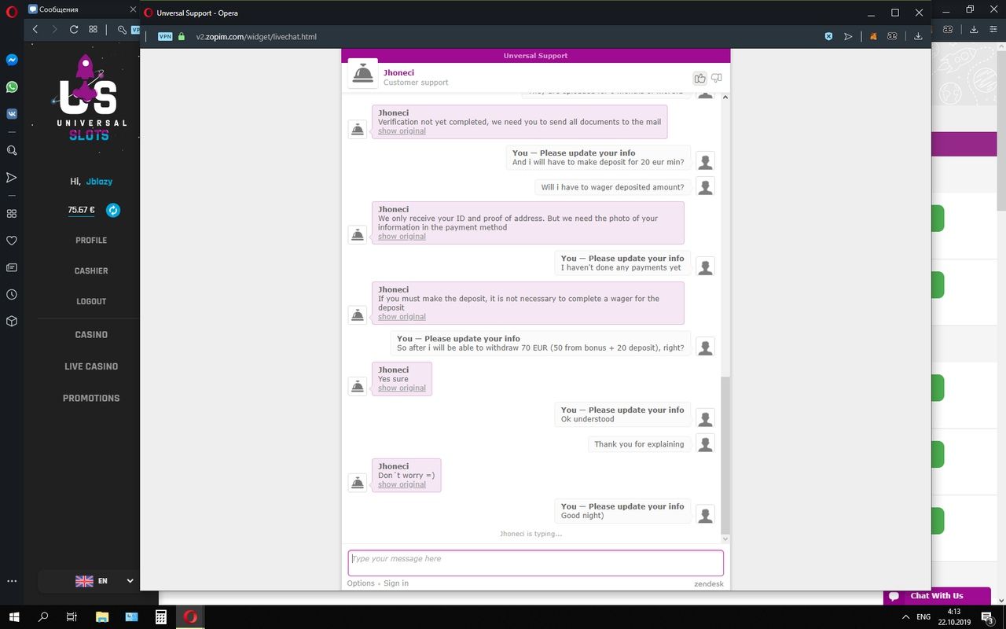This screenshot has height=629, width=1006.
Task: Show original of 'If you must make the deposit' message
Action: click(x=402, y=317)
